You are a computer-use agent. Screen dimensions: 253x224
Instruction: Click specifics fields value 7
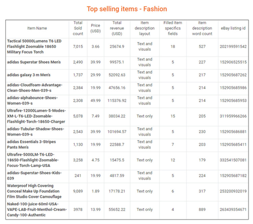click(173, 145)
